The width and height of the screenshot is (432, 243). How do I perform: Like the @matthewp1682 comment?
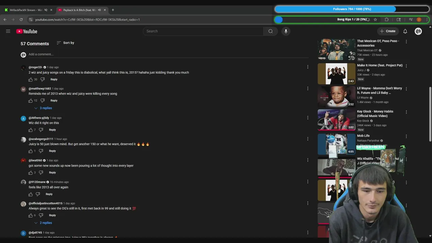31,101
